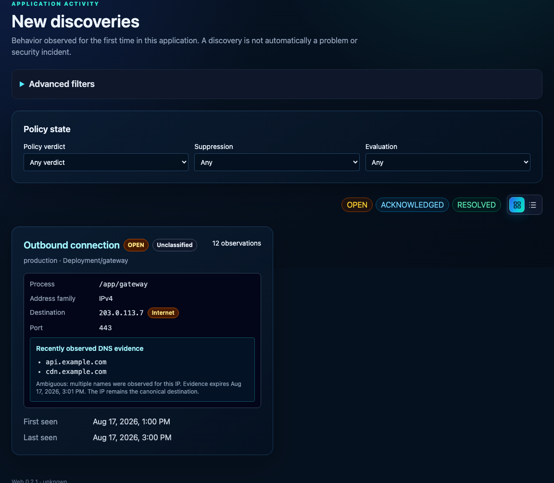Open the Outbound connection discovery
This screenshot has height=483, width=554.
(x=71, y=245)
